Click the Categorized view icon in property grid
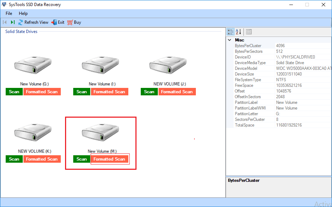Viewport: 332px width, 207px height. pos(231,32)
